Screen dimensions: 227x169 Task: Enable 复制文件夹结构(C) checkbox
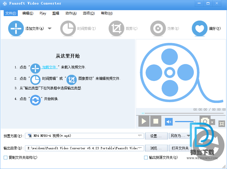tap(5, 157)
